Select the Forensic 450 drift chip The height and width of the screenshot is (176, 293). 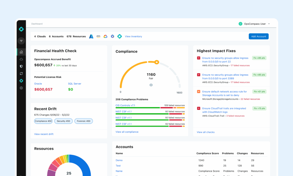[x=84, y=121]
